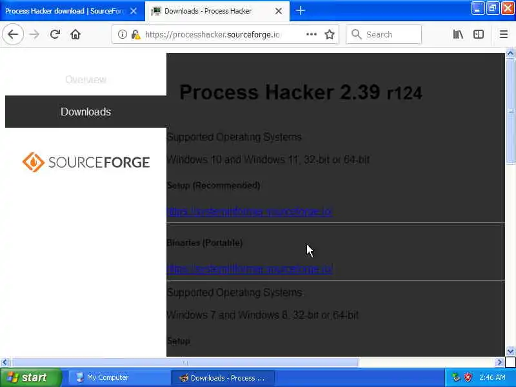516x387 pixels.
Task: Click the red security shield tray icon
Action: click(468, 377)
